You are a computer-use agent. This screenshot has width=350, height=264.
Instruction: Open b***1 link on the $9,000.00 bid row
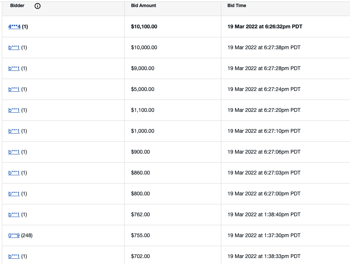(x=13, y=68)
